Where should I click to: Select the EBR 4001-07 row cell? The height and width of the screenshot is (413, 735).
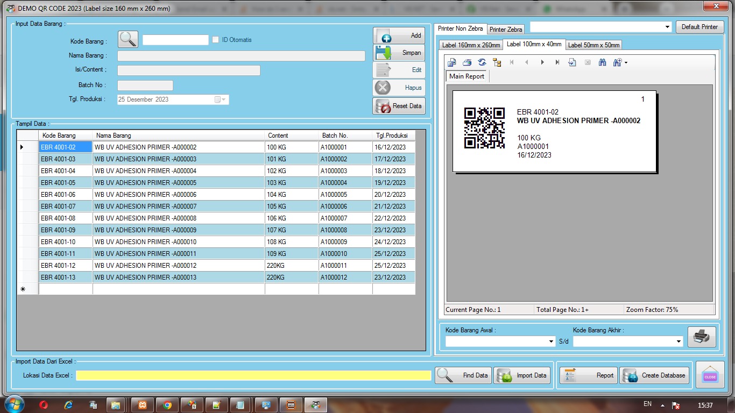65,206
